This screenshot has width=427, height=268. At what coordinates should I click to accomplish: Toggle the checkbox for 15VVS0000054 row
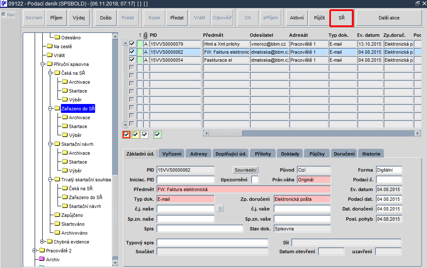coord(132,59)
